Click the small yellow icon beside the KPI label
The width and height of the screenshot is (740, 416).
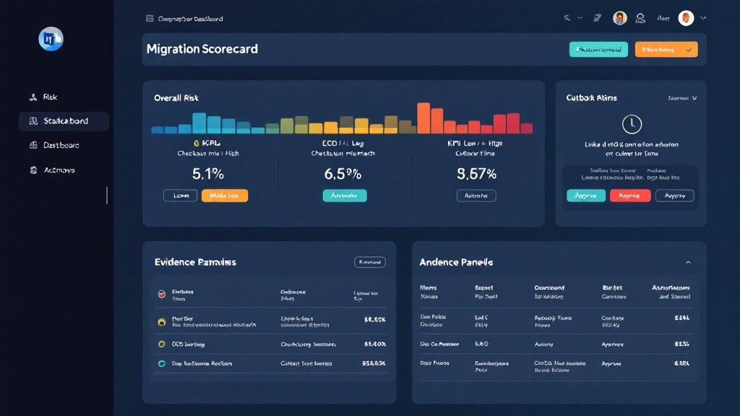click(x=197, y=143)
